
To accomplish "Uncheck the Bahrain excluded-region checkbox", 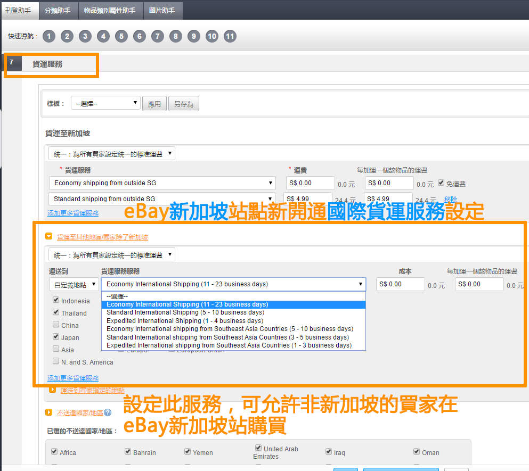I will [x=128, y=451].
